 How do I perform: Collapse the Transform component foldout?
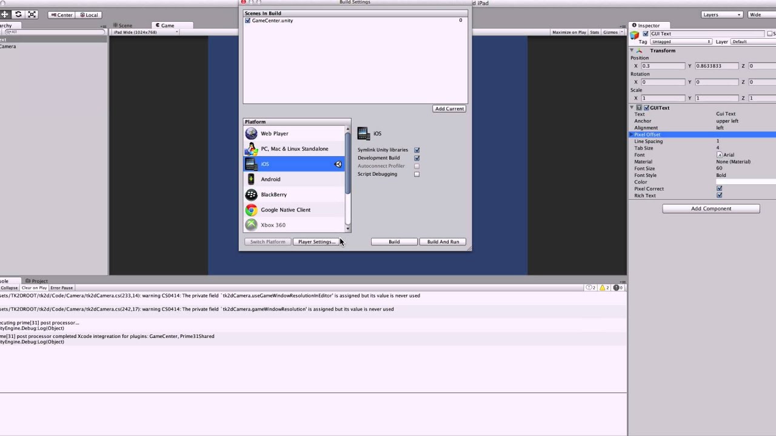point(632,51)
